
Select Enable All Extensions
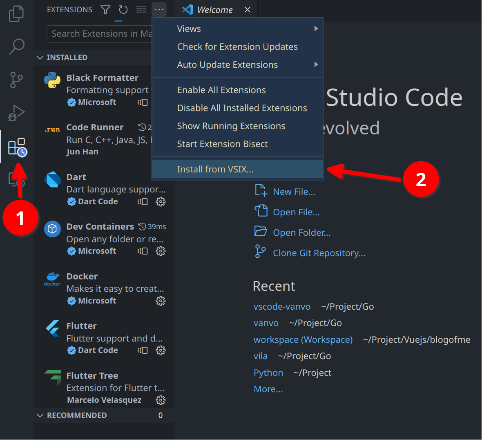[238, 90]
